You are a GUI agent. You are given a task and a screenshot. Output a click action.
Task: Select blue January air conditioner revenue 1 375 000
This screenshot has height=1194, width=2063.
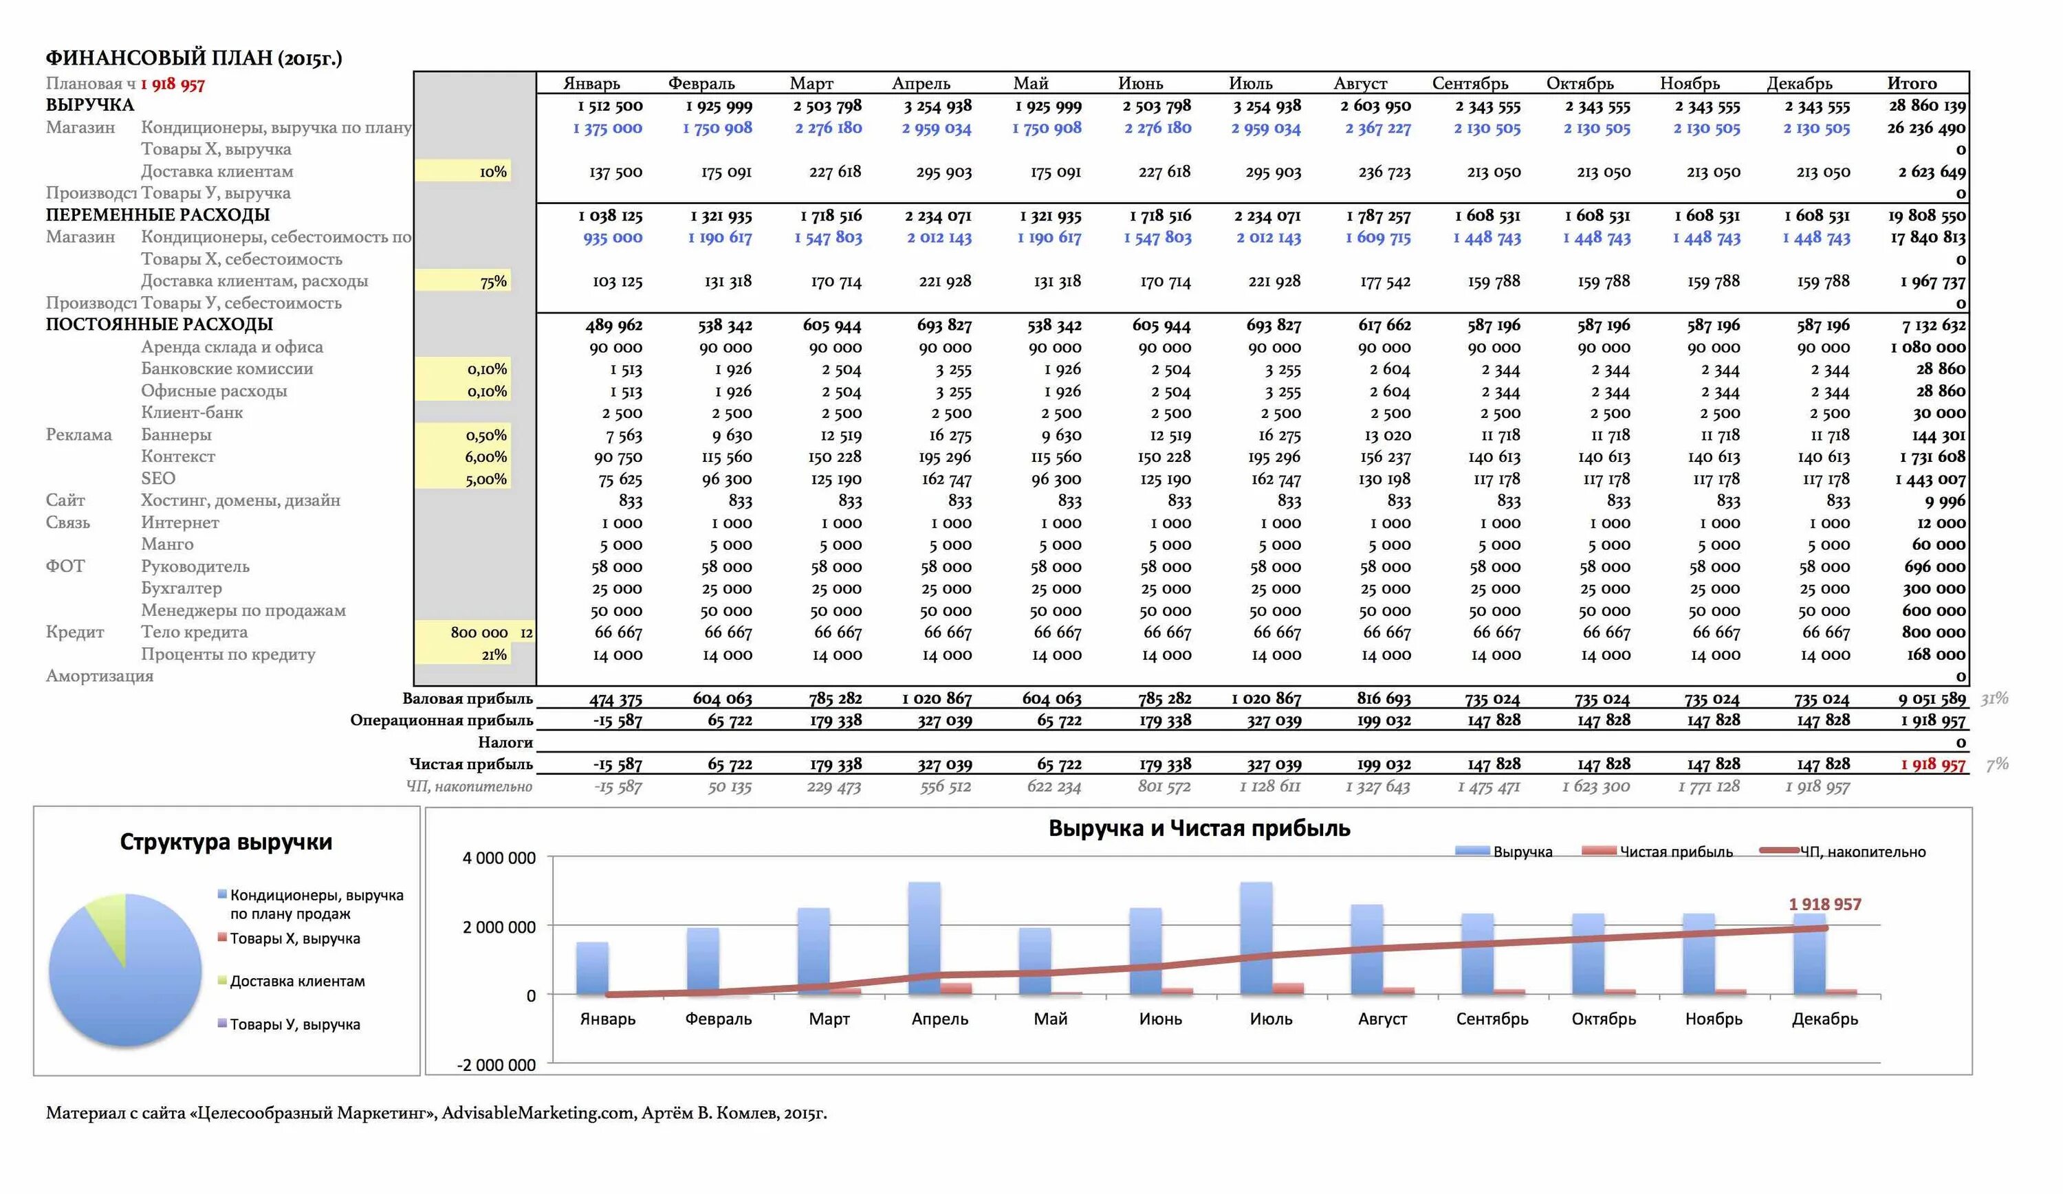[x=607, y=128]
